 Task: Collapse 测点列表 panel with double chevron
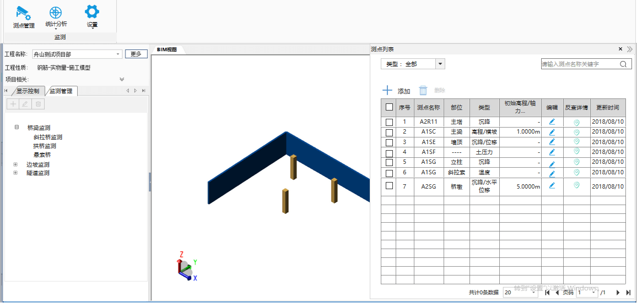click(630, 49)
